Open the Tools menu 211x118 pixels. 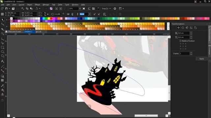67,5
